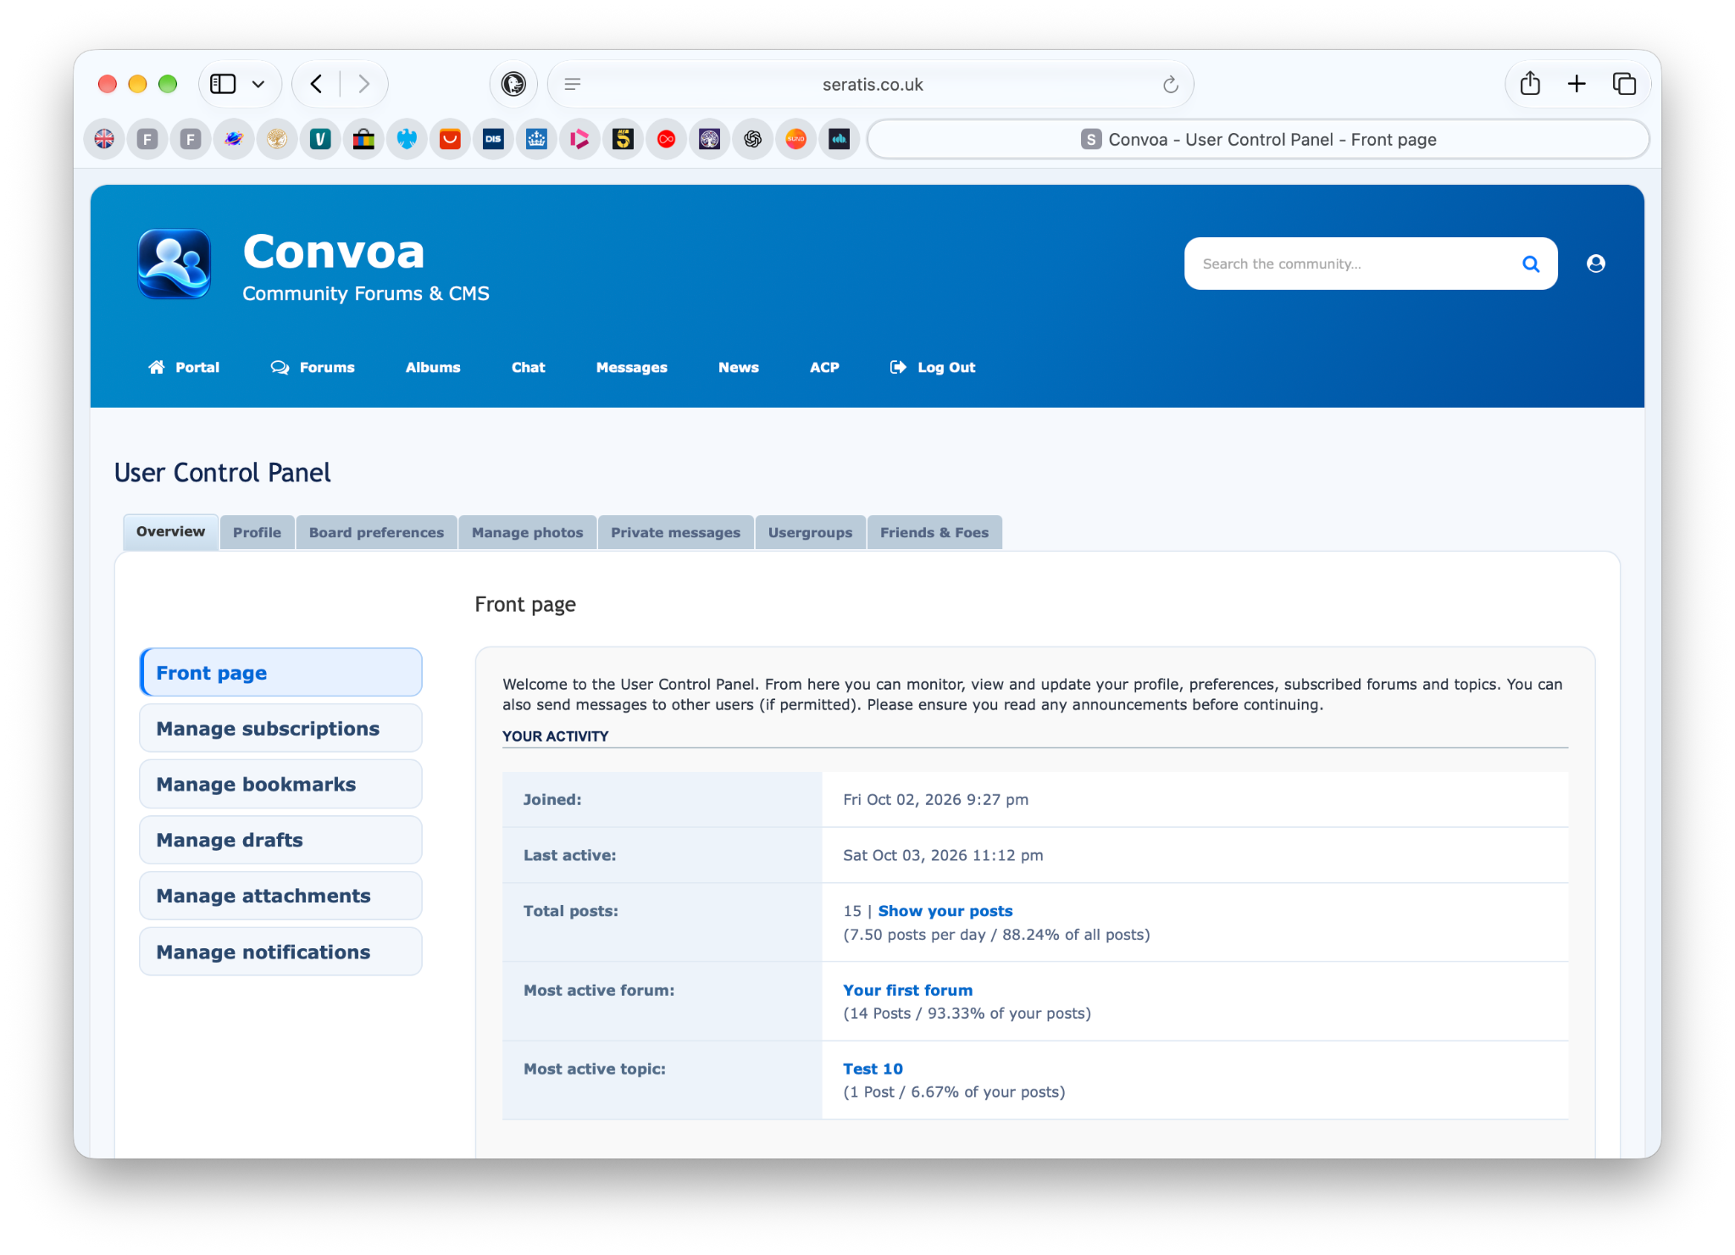The height and width of the screenshot is (1255, 1735).
Task: Open the Barclays eagle pinned tab
Action: (x=407, y=139)
